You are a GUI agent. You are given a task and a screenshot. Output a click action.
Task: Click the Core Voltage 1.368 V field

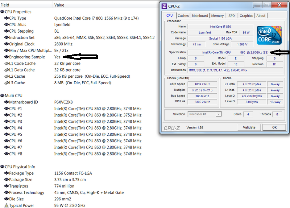[242, 44]
